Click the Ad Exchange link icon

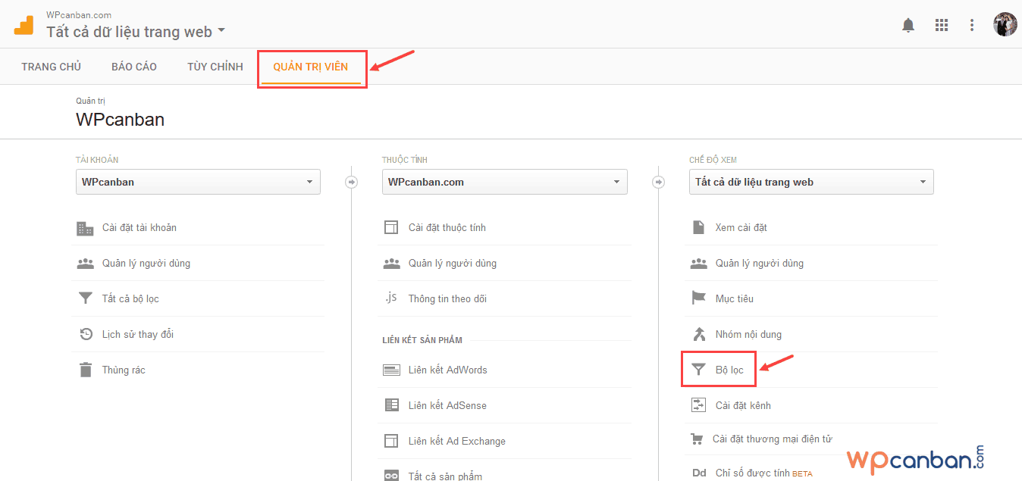(x=391, y=441)
